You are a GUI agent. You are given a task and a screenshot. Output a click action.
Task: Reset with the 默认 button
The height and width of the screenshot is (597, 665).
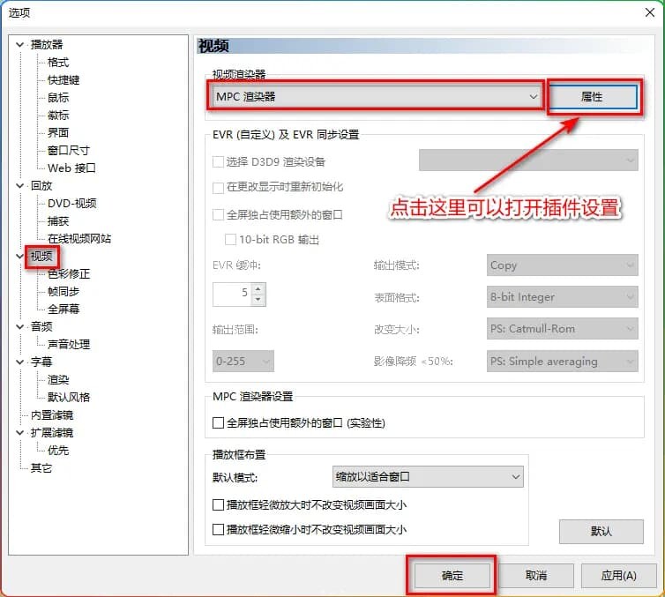(601, 531)
